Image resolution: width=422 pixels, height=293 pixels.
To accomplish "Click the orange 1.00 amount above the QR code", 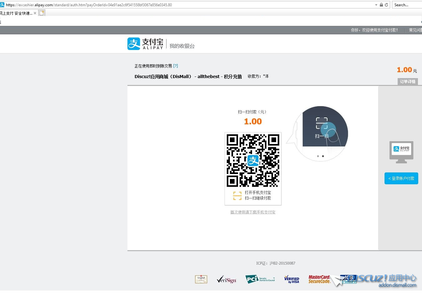I will coord(253,122).
